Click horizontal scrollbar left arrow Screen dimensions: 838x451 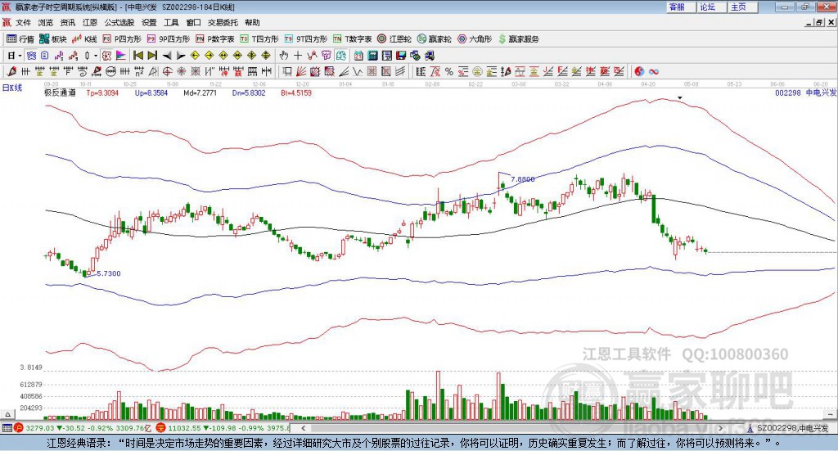pyautogui.click(x=304, y=428)
